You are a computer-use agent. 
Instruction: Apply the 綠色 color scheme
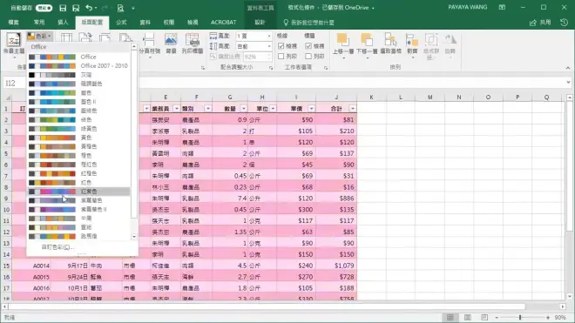pos(78,119)
